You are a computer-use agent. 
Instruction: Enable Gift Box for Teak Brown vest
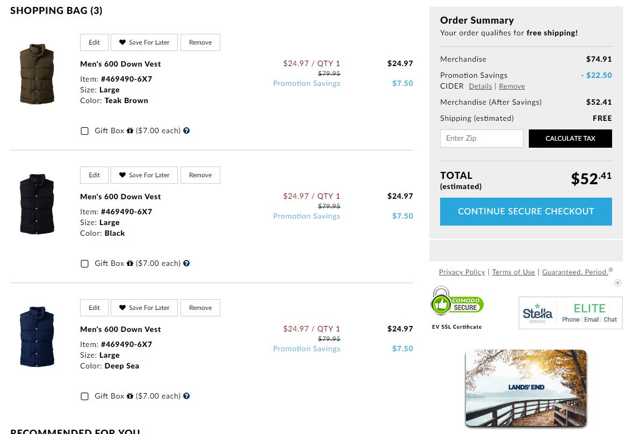(x=84, y=131)
